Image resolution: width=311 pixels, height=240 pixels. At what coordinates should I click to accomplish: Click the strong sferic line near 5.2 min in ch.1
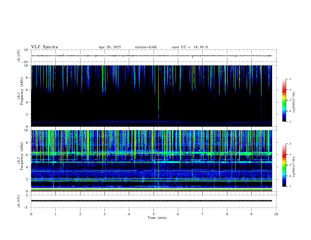click(158, 93)
